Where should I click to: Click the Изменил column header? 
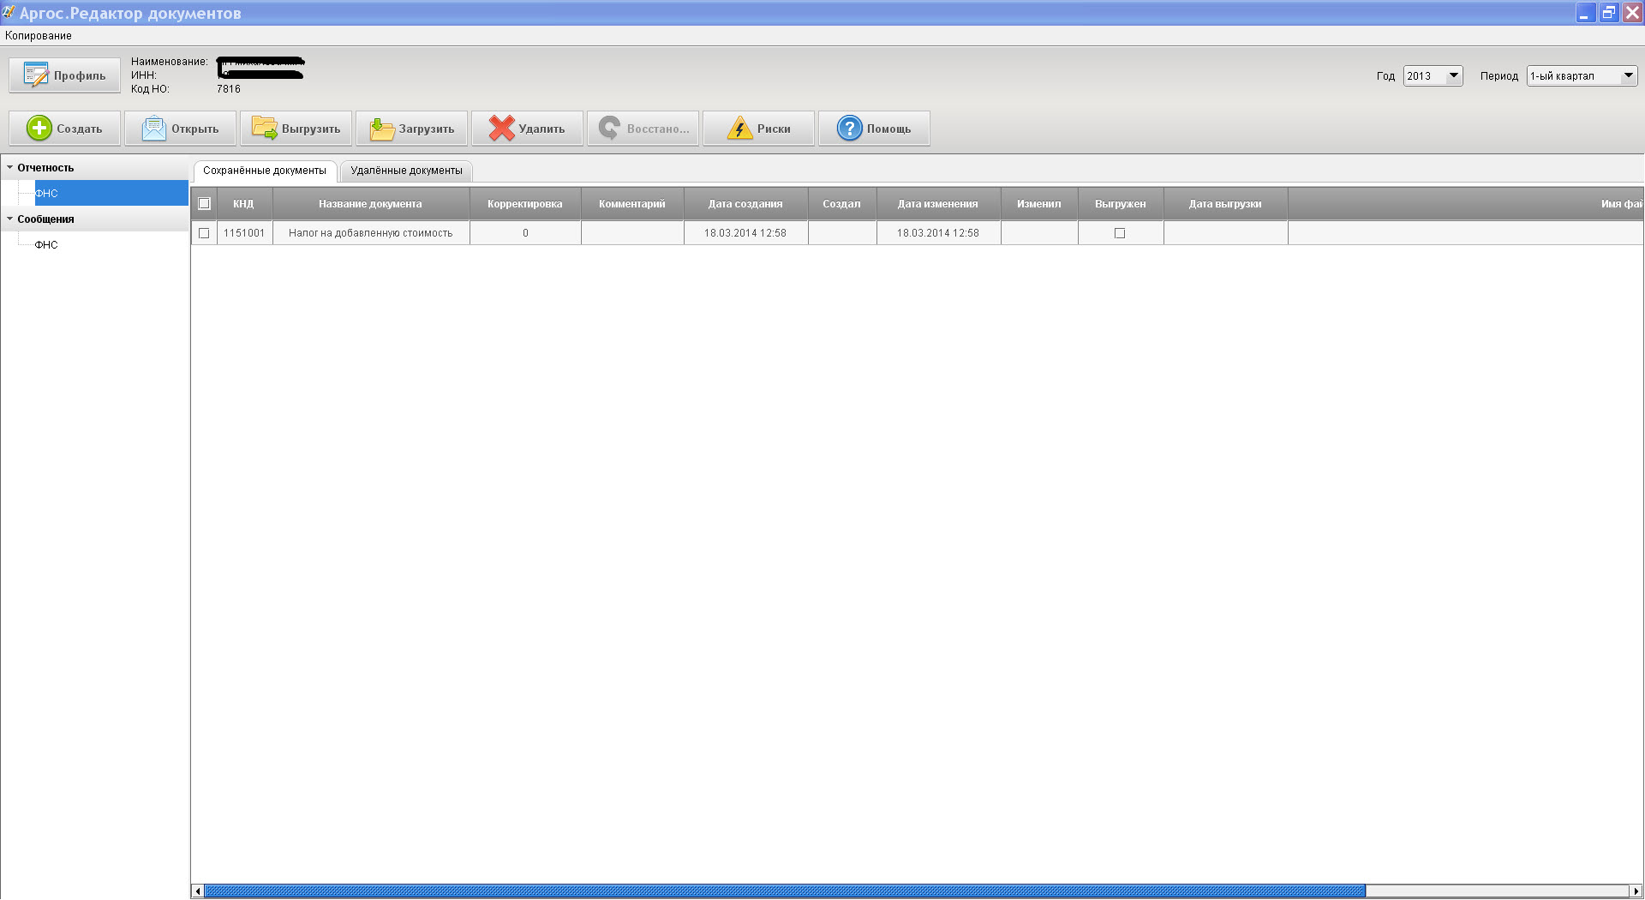tap(1039, 204)
